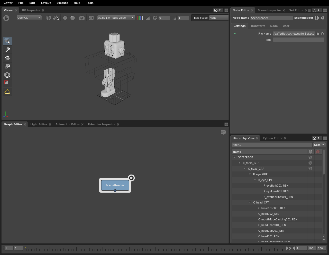The height and width of the screenshot is (255, 329).
Task: Click the folder browse icon for File Name
Action: click(x=318, y=34)
